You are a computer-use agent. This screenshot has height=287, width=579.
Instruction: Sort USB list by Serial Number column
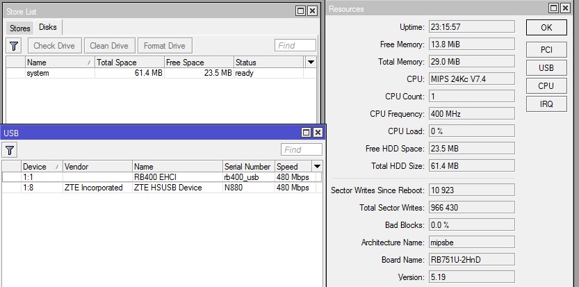pos(249,167)
